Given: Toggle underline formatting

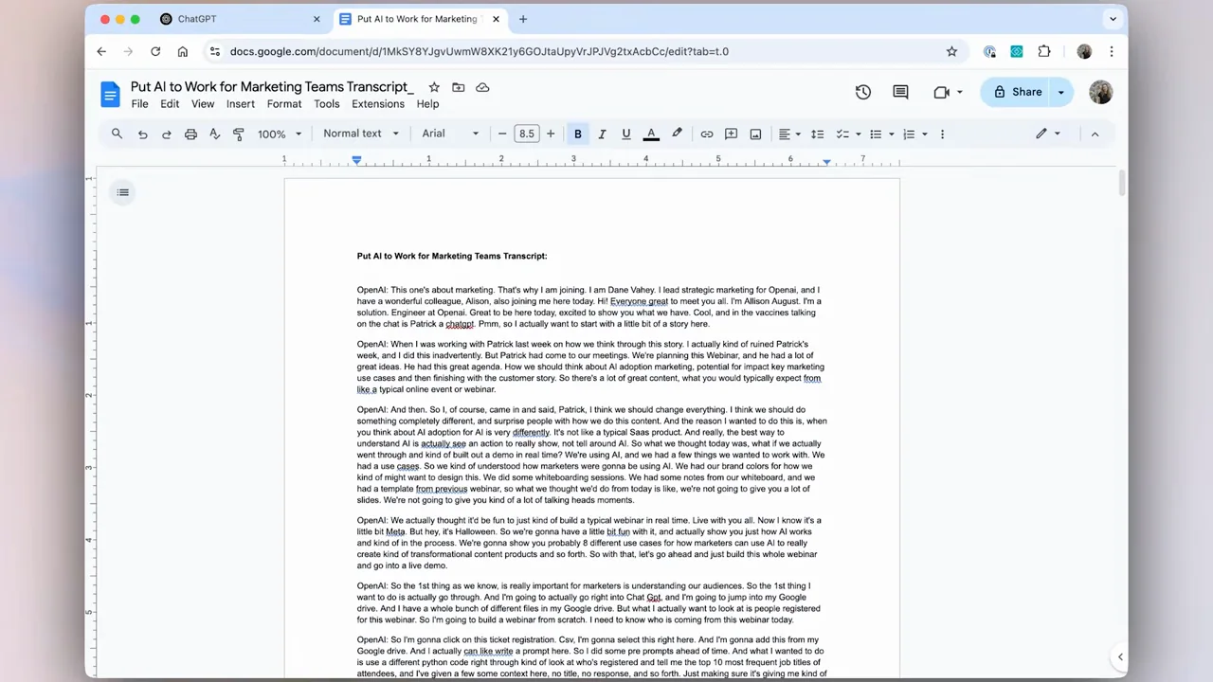Looking at the screenshot, I should click(625, 135).
